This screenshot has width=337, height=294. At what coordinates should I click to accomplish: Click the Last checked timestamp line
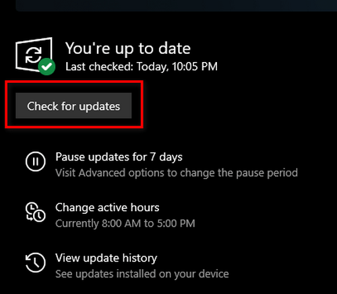[142, 67]
